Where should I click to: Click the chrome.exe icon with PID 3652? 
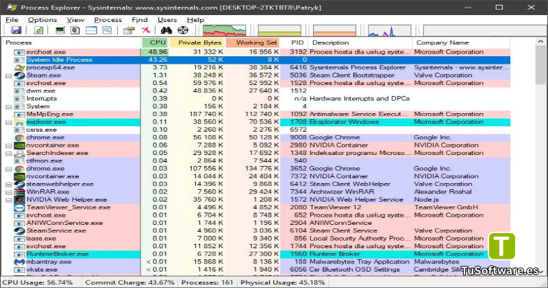(x=19, y=169)
